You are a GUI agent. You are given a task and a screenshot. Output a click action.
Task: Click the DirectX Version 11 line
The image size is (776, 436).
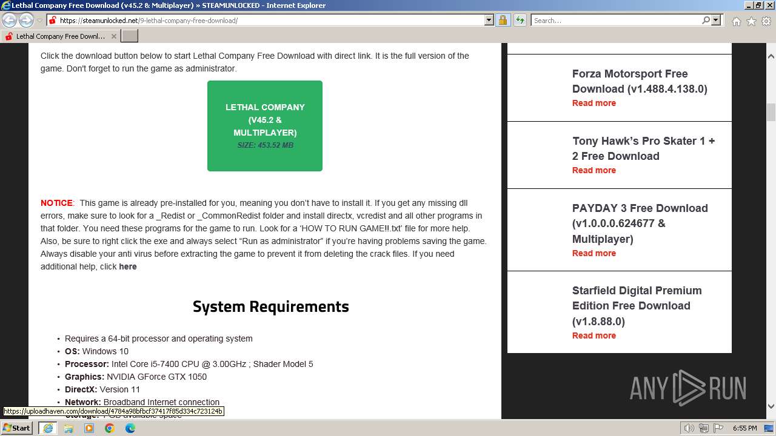pyautogui.click(x=102, y=389)
